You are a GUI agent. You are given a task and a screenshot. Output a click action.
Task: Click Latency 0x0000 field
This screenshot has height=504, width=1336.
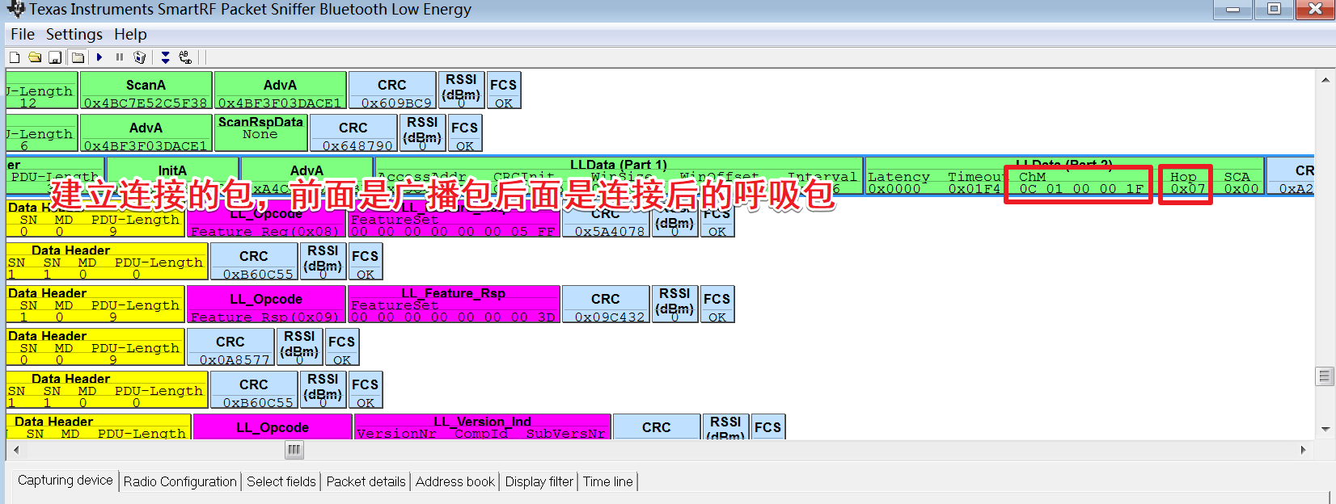tap(898, 183)
